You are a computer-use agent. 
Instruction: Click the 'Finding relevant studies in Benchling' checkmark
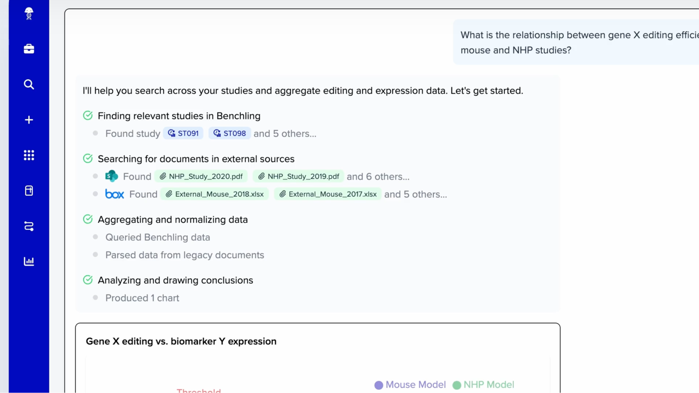click(x=88, y=116)
